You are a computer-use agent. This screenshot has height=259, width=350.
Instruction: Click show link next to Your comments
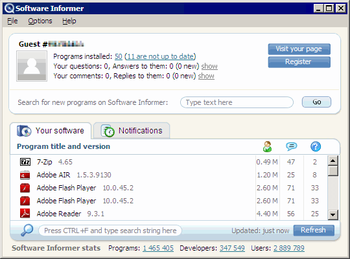click(x=206, y=76)
